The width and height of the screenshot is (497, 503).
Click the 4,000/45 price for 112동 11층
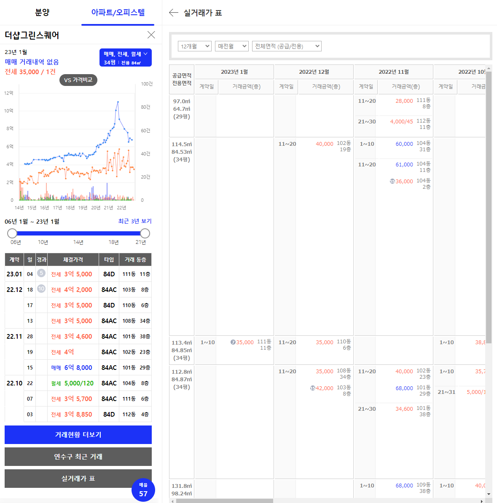click(x=401, y=122)
